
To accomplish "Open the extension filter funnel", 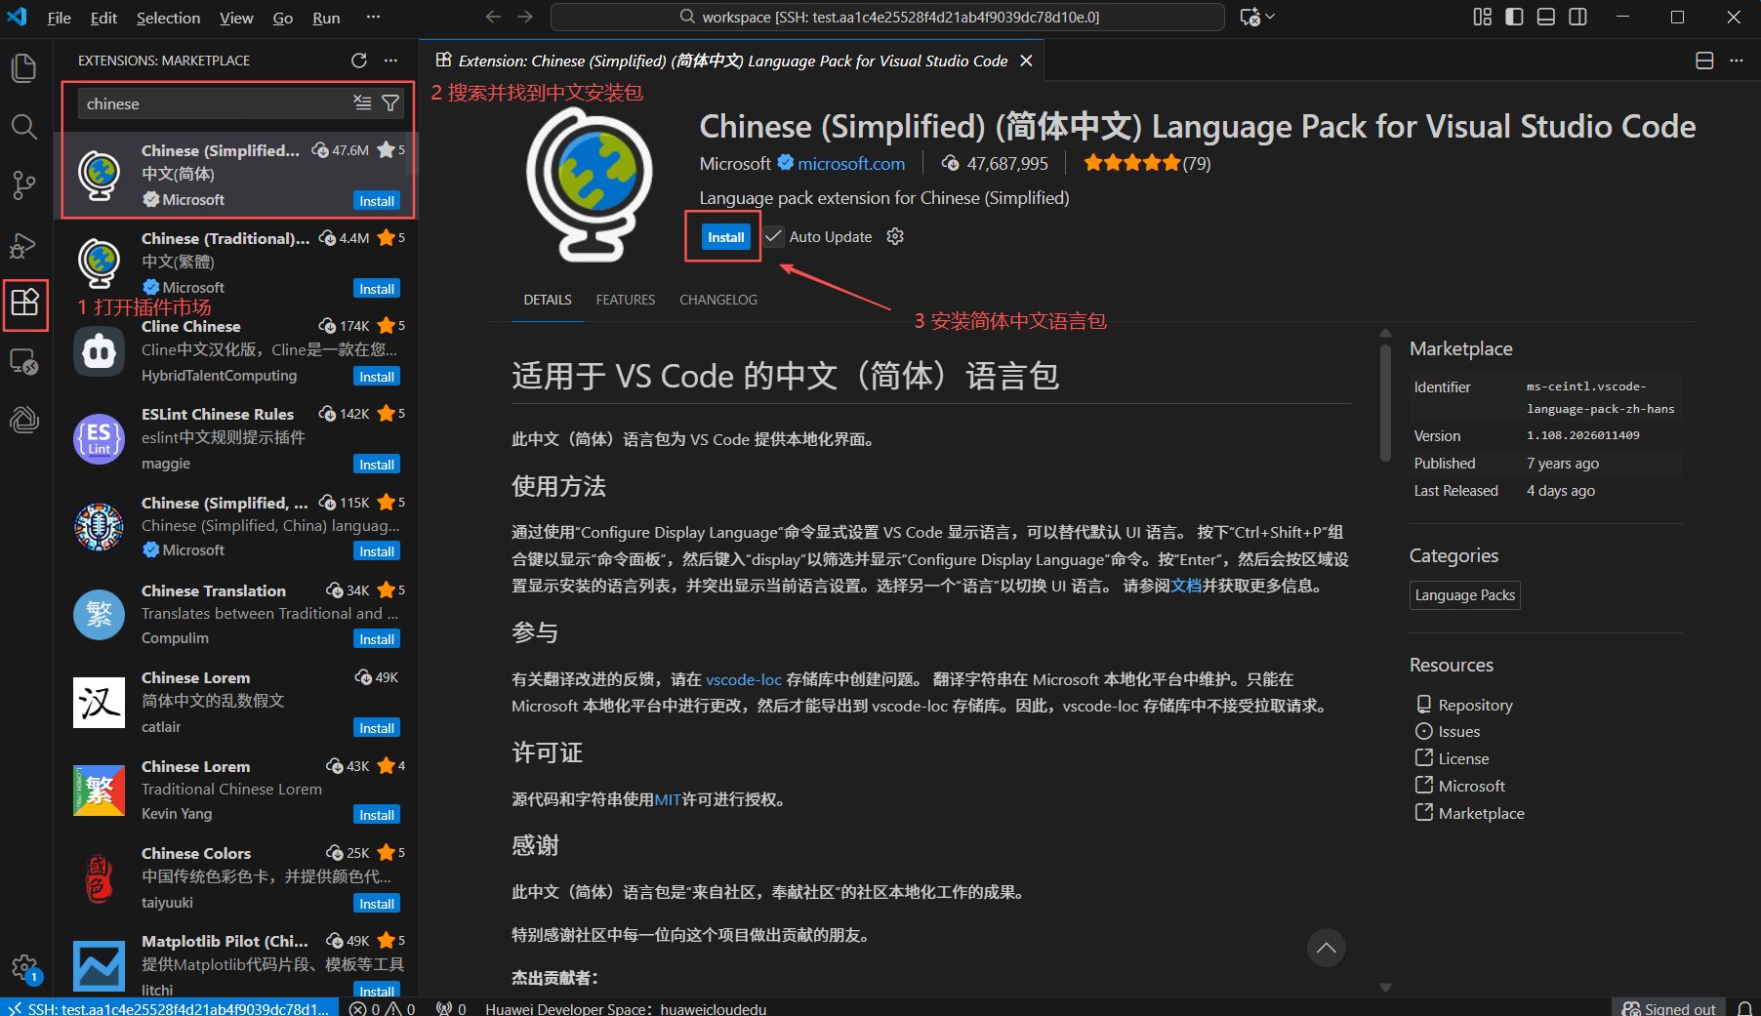I will pyautogui.click(x=390, y=103).
